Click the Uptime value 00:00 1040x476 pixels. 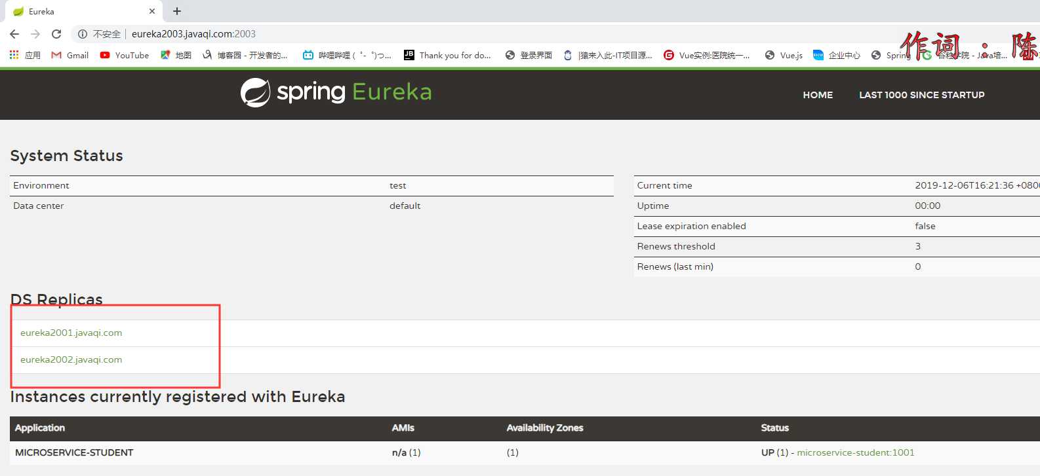click(928, 206)
